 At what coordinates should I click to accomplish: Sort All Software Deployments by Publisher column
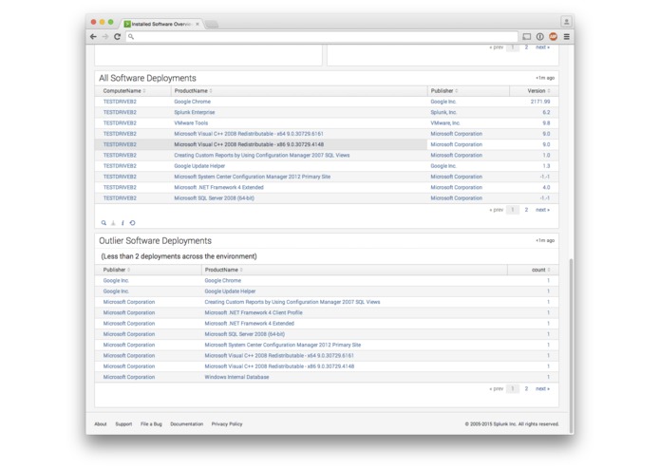point(444,91)
